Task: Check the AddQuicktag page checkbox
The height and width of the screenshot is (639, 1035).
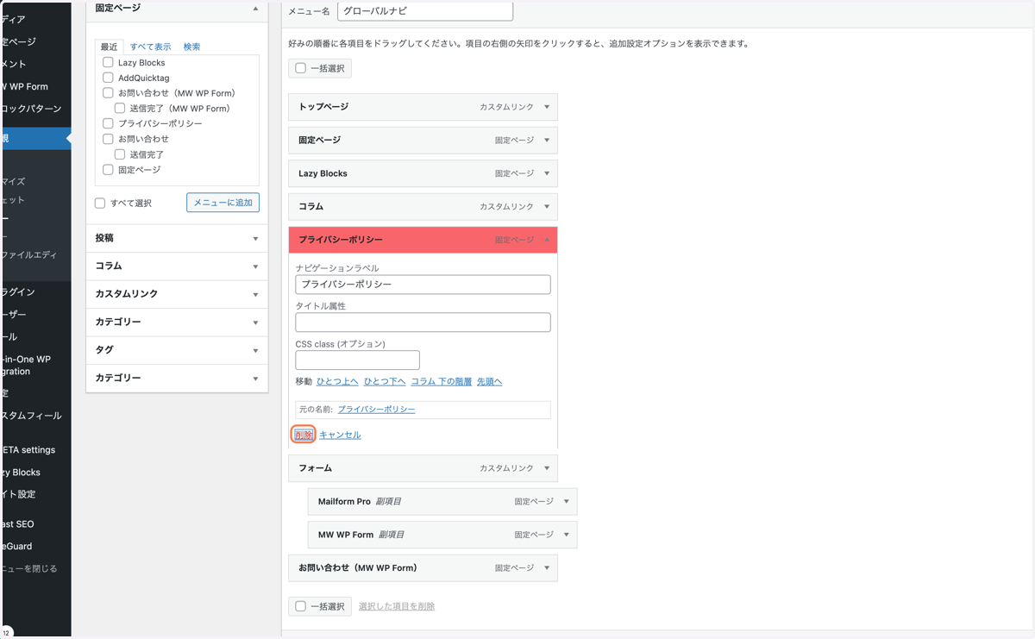Action: pyautogui.click(x=108, y=78)
